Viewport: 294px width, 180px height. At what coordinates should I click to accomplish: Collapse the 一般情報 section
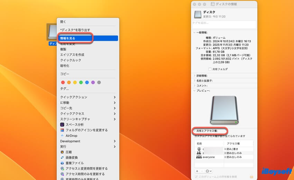click(x=194, y=32)
